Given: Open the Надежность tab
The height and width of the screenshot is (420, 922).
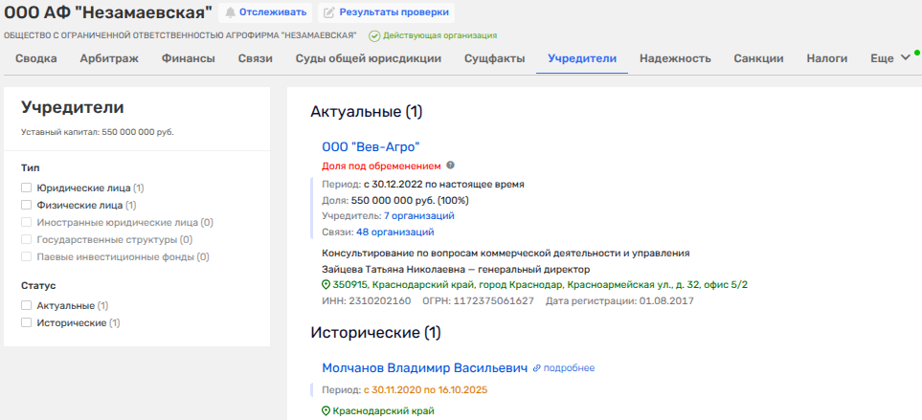Looking at the screenshot, I should pos(675,58).
